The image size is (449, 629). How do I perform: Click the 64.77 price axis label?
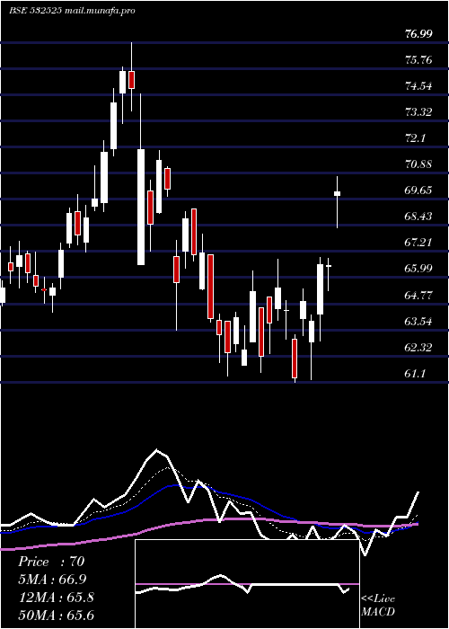pos(418,296)
